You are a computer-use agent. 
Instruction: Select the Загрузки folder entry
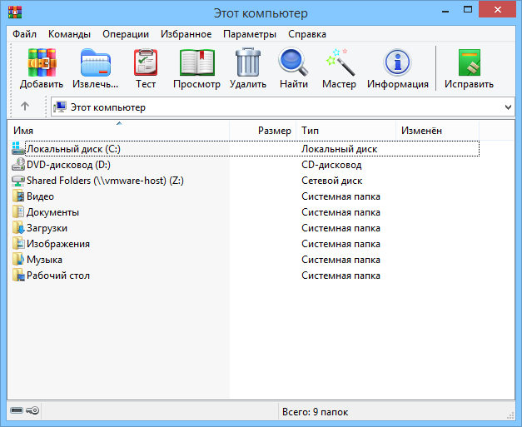pyautogui.click(x=47, y=228)
